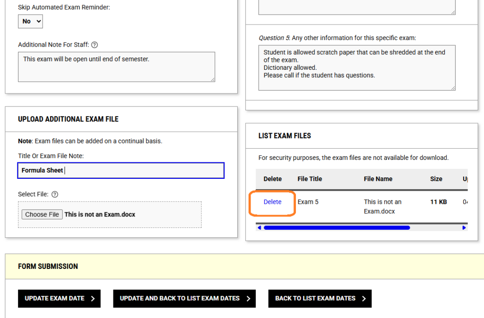
Task: Click Update And Back To List Exam Dates
Action: pos(184,299)
